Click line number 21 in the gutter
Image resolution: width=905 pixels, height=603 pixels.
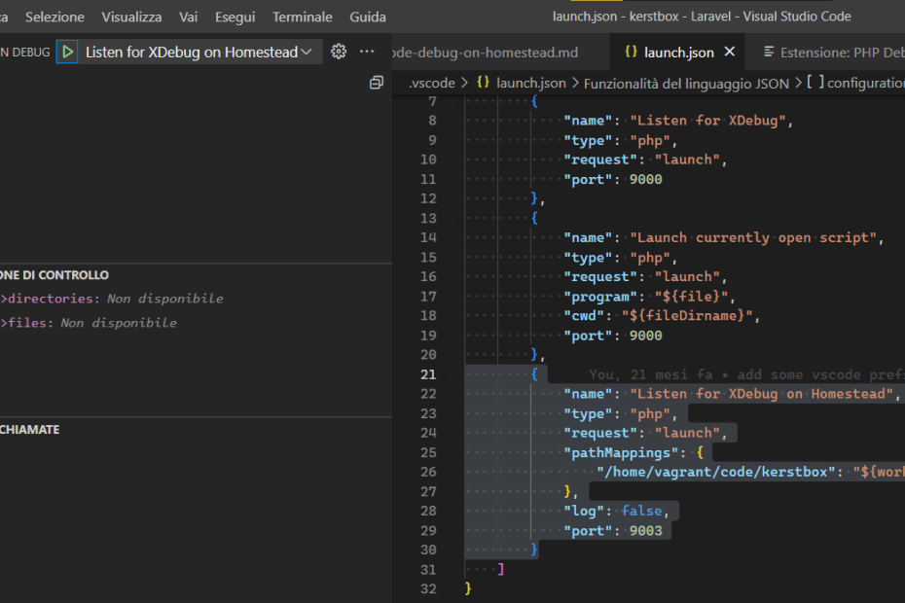[428, 374]
